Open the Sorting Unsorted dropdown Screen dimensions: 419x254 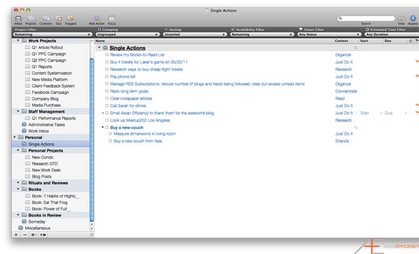tap(195, 35)
